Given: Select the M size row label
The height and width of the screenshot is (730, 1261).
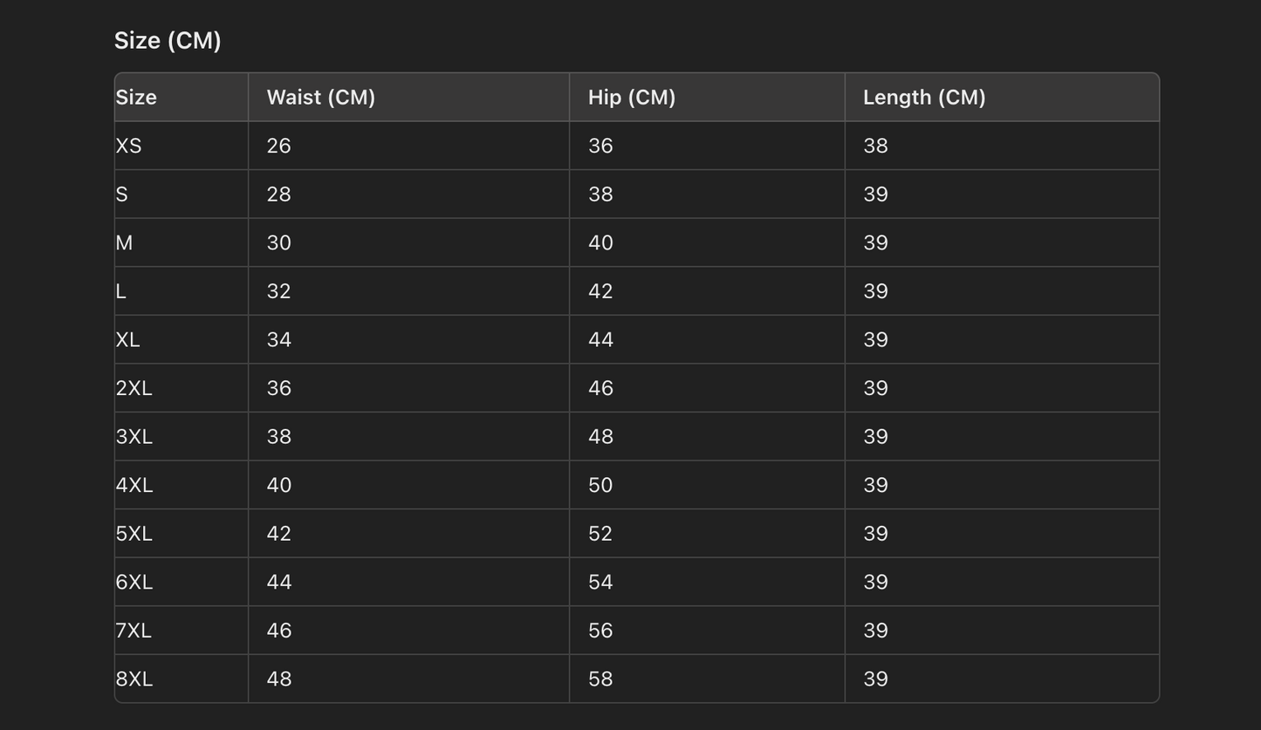Looking at the screenshot, I should [124, 243].
